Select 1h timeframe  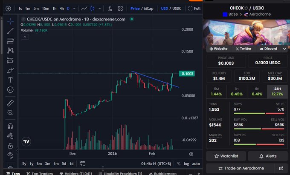point(55,9)
